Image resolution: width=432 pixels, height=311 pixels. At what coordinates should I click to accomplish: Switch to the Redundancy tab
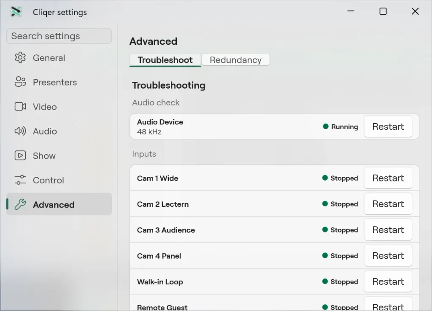(235, 60)
